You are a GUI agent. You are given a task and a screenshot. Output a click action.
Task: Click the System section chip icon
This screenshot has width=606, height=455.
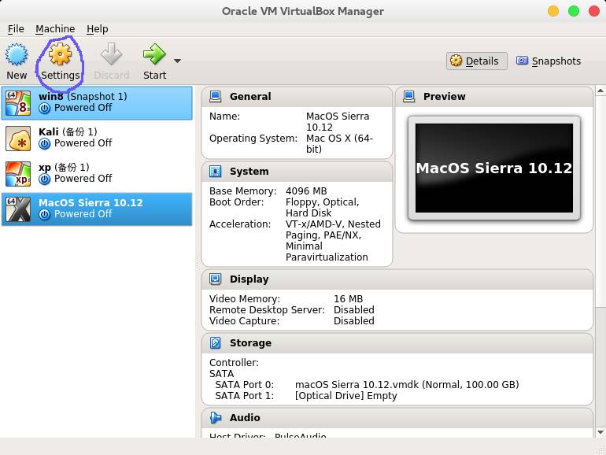tap(216, 171)
